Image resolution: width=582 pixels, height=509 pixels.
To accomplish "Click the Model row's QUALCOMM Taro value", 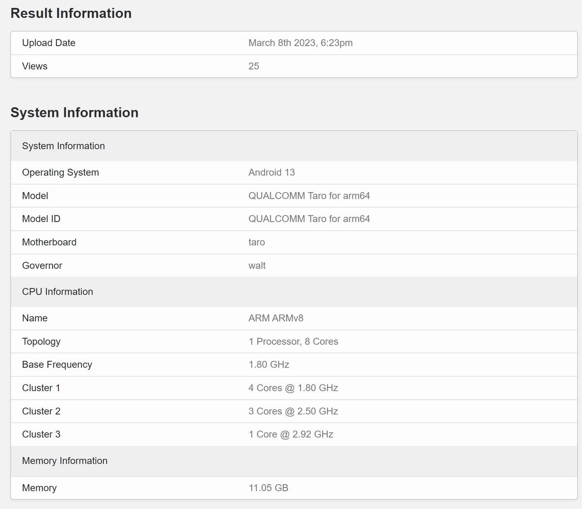I will (309, 196).
